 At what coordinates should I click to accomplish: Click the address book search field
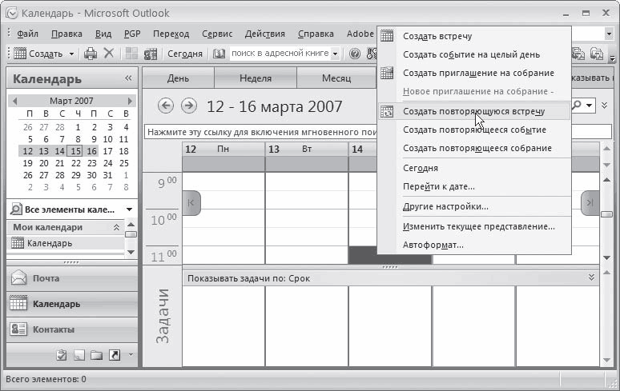pos(280,54)
